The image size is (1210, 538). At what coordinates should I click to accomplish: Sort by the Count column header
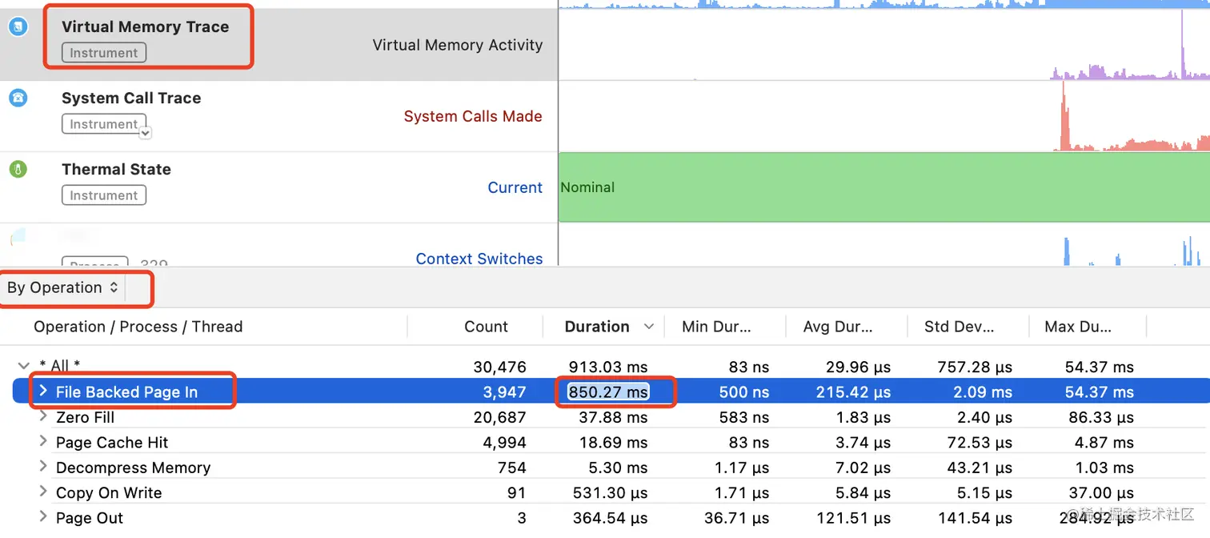pos(486,327)
